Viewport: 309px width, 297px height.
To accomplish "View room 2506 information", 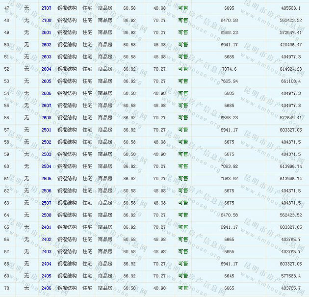I will pos(46,191).
